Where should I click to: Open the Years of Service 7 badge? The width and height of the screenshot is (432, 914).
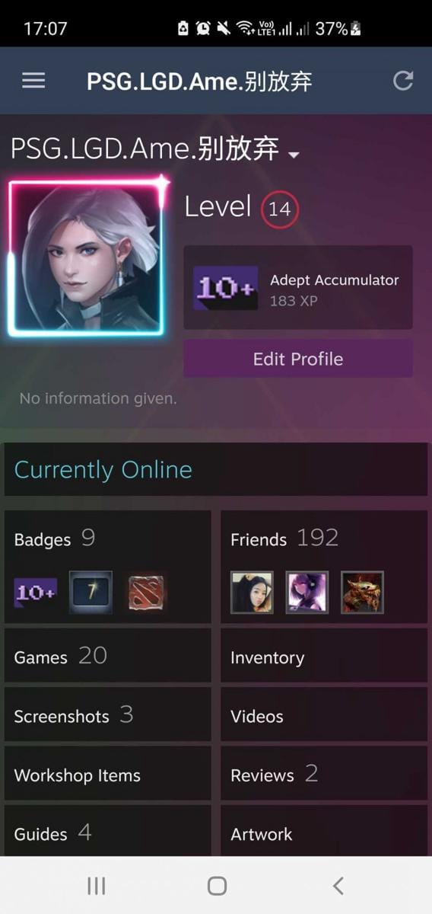point(91,593)
